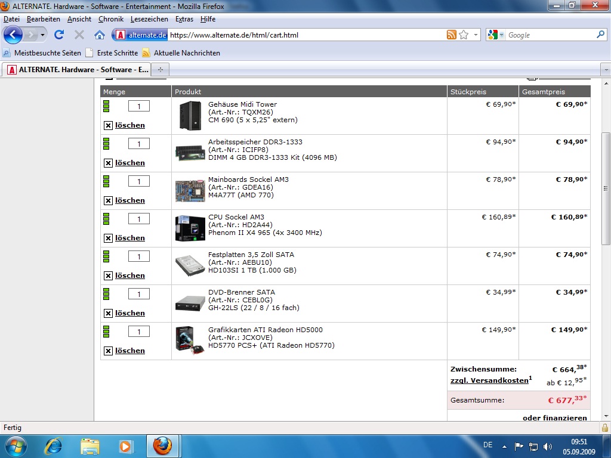Click the URL address field
The width and height of the screenshot is (611, 458).
pos(306,35)
